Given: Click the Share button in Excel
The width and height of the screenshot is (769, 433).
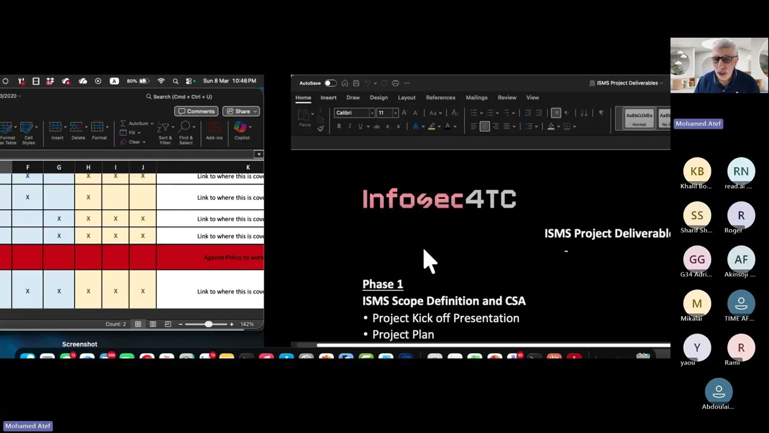Looking at the screenshot, I should [x=241, y=111].
